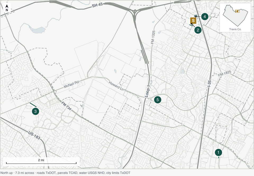Click the Travis Co. inset caption
Viewport: 254px width, 176px height.
pos(235,29)
